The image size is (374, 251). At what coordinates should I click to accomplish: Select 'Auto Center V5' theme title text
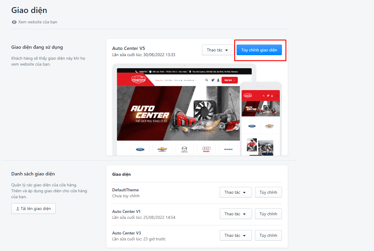(129, 48)
